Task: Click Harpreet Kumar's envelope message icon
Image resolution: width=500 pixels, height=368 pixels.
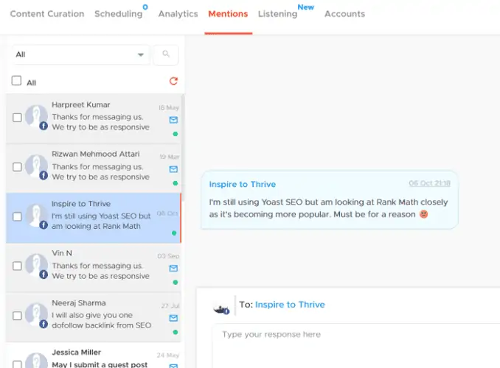Action: [173, 120]
